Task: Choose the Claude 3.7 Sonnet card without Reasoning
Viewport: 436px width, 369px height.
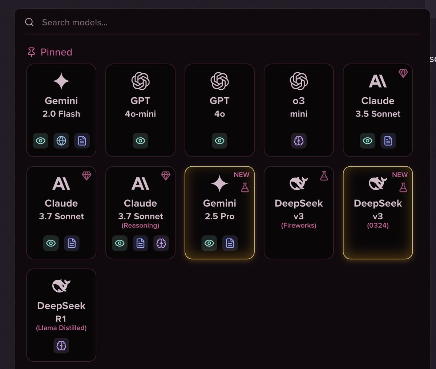Action: (61, 212)
